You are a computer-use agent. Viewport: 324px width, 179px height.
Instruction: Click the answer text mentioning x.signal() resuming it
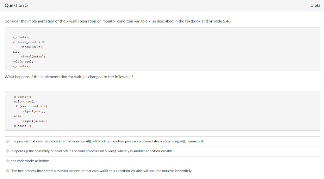pyautogui.click(x=108, y=141)
